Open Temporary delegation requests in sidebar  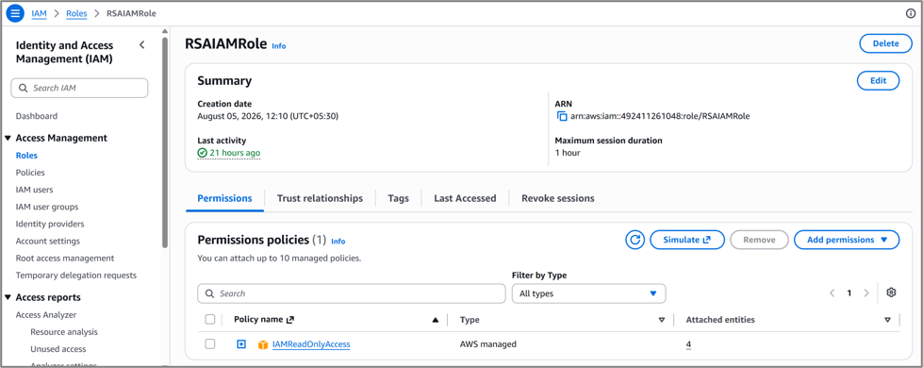(x=76, y=275)
